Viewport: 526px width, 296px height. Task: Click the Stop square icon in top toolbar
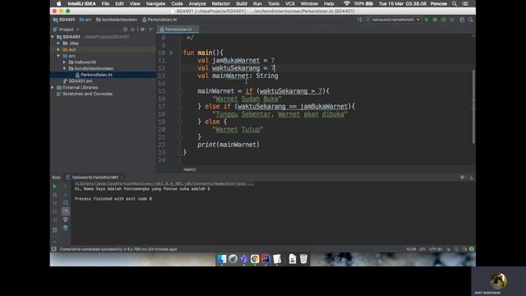click(x=452, y=20)
